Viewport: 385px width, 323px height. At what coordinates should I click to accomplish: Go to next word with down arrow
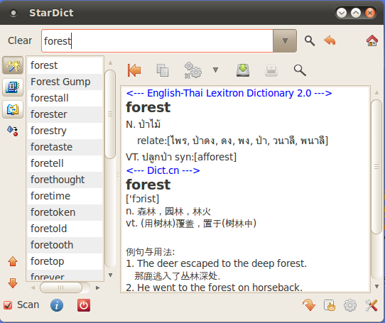(x=13, y=283)
